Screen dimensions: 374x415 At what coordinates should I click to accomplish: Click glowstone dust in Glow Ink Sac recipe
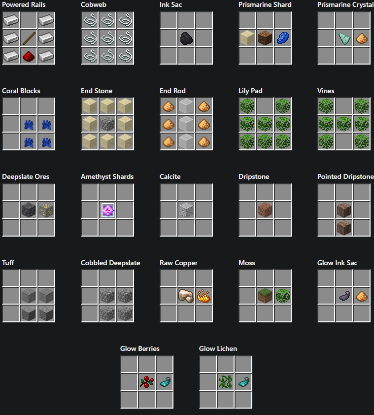[362, 296]
